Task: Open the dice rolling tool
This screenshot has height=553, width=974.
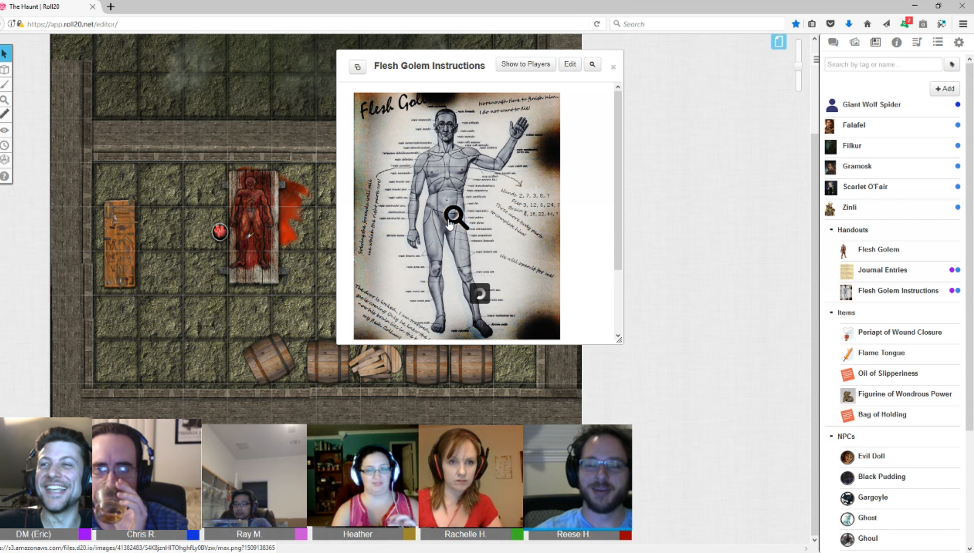Action: pos(5,160)
